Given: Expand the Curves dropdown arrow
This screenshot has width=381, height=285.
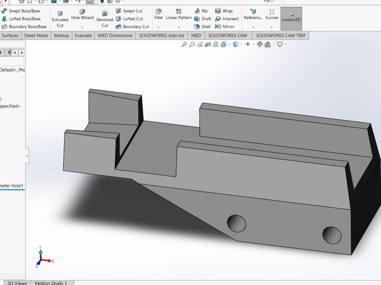Looking at the screenshot, I should (x=272, y=27).
